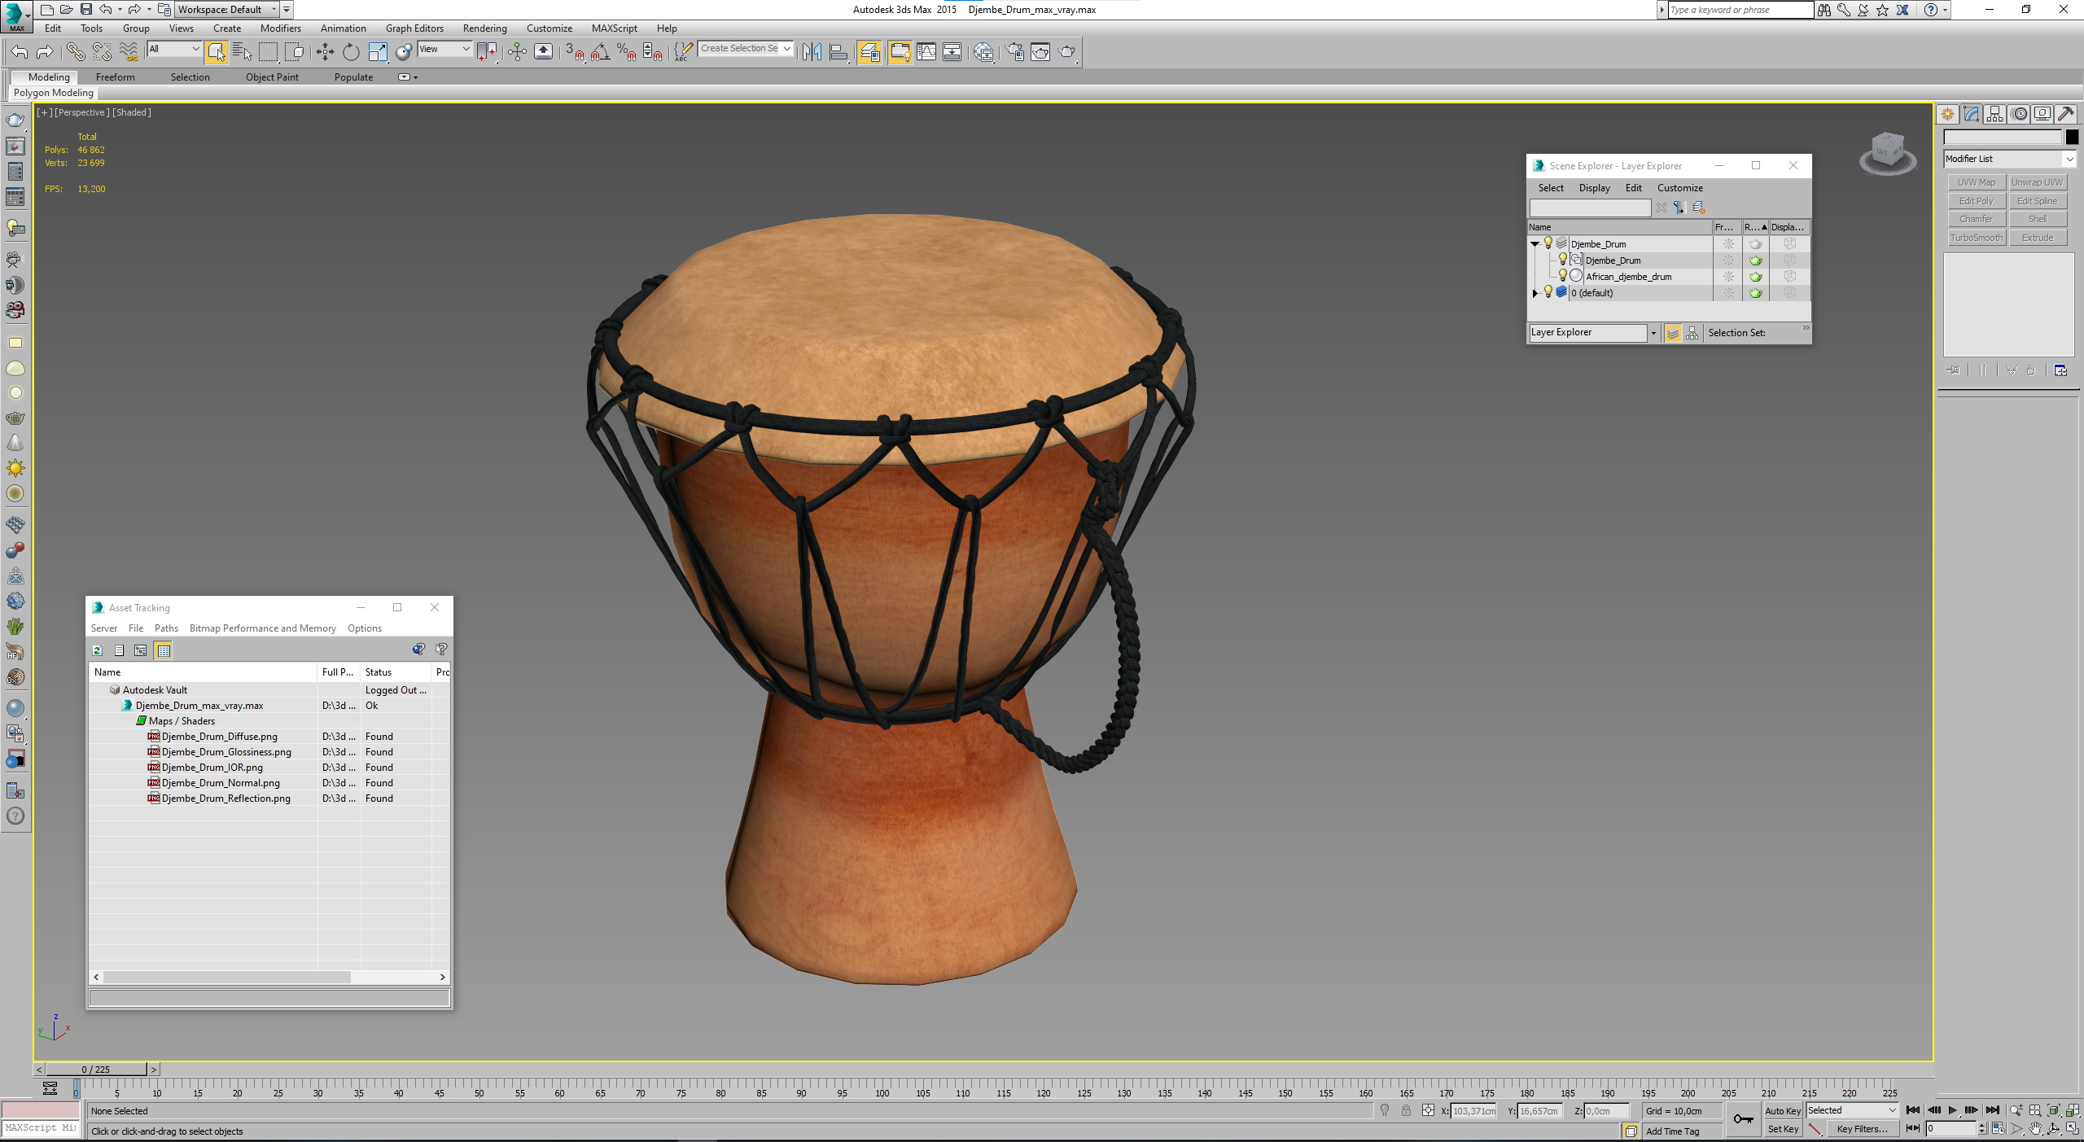Toggle visibility bulb for 0 (default) layer
Viewport: 2084px width, 1142px height.
coord(1548,292)
